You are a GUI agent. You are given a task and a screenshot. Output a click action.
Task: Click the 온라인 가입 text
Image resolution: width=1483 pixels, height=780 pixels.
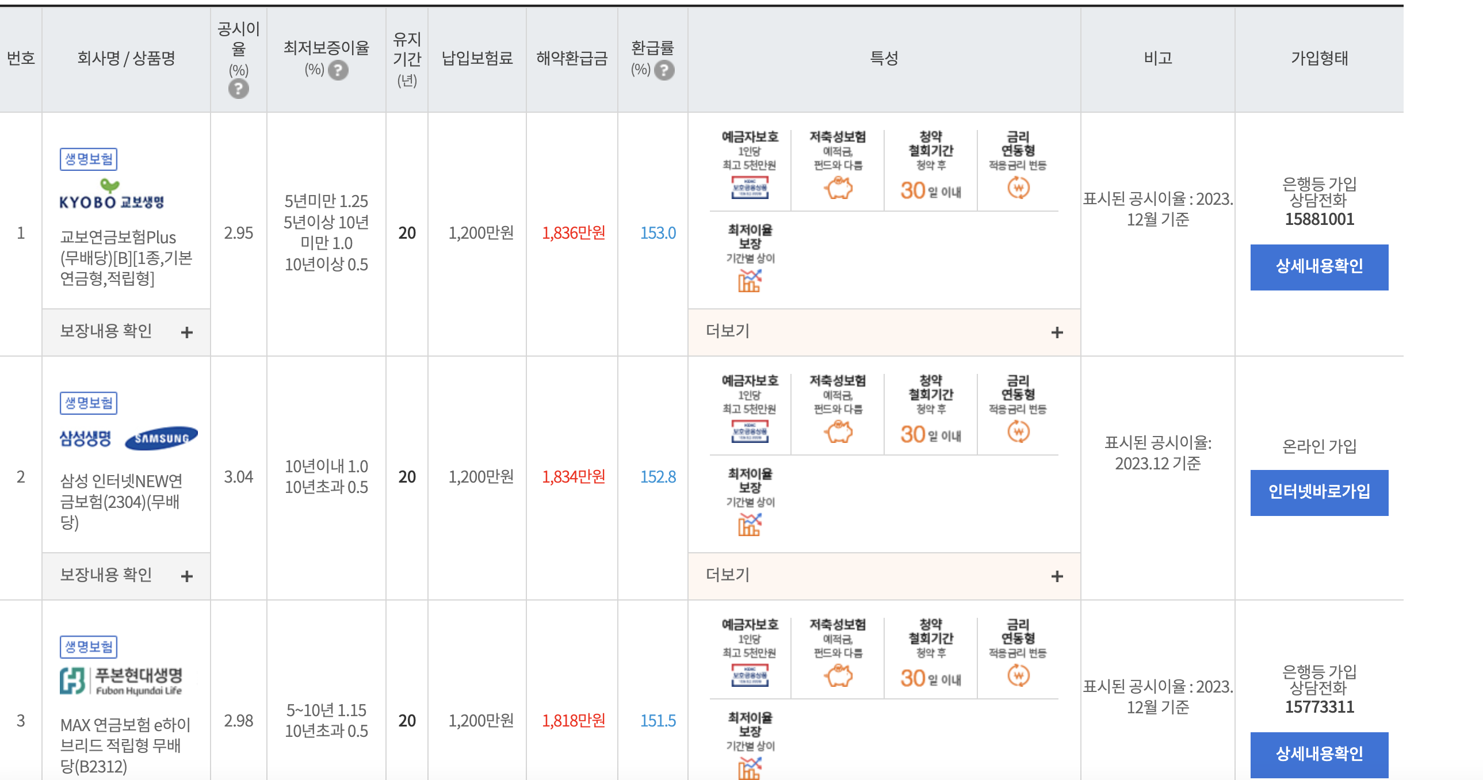(x=1319, y=447)
